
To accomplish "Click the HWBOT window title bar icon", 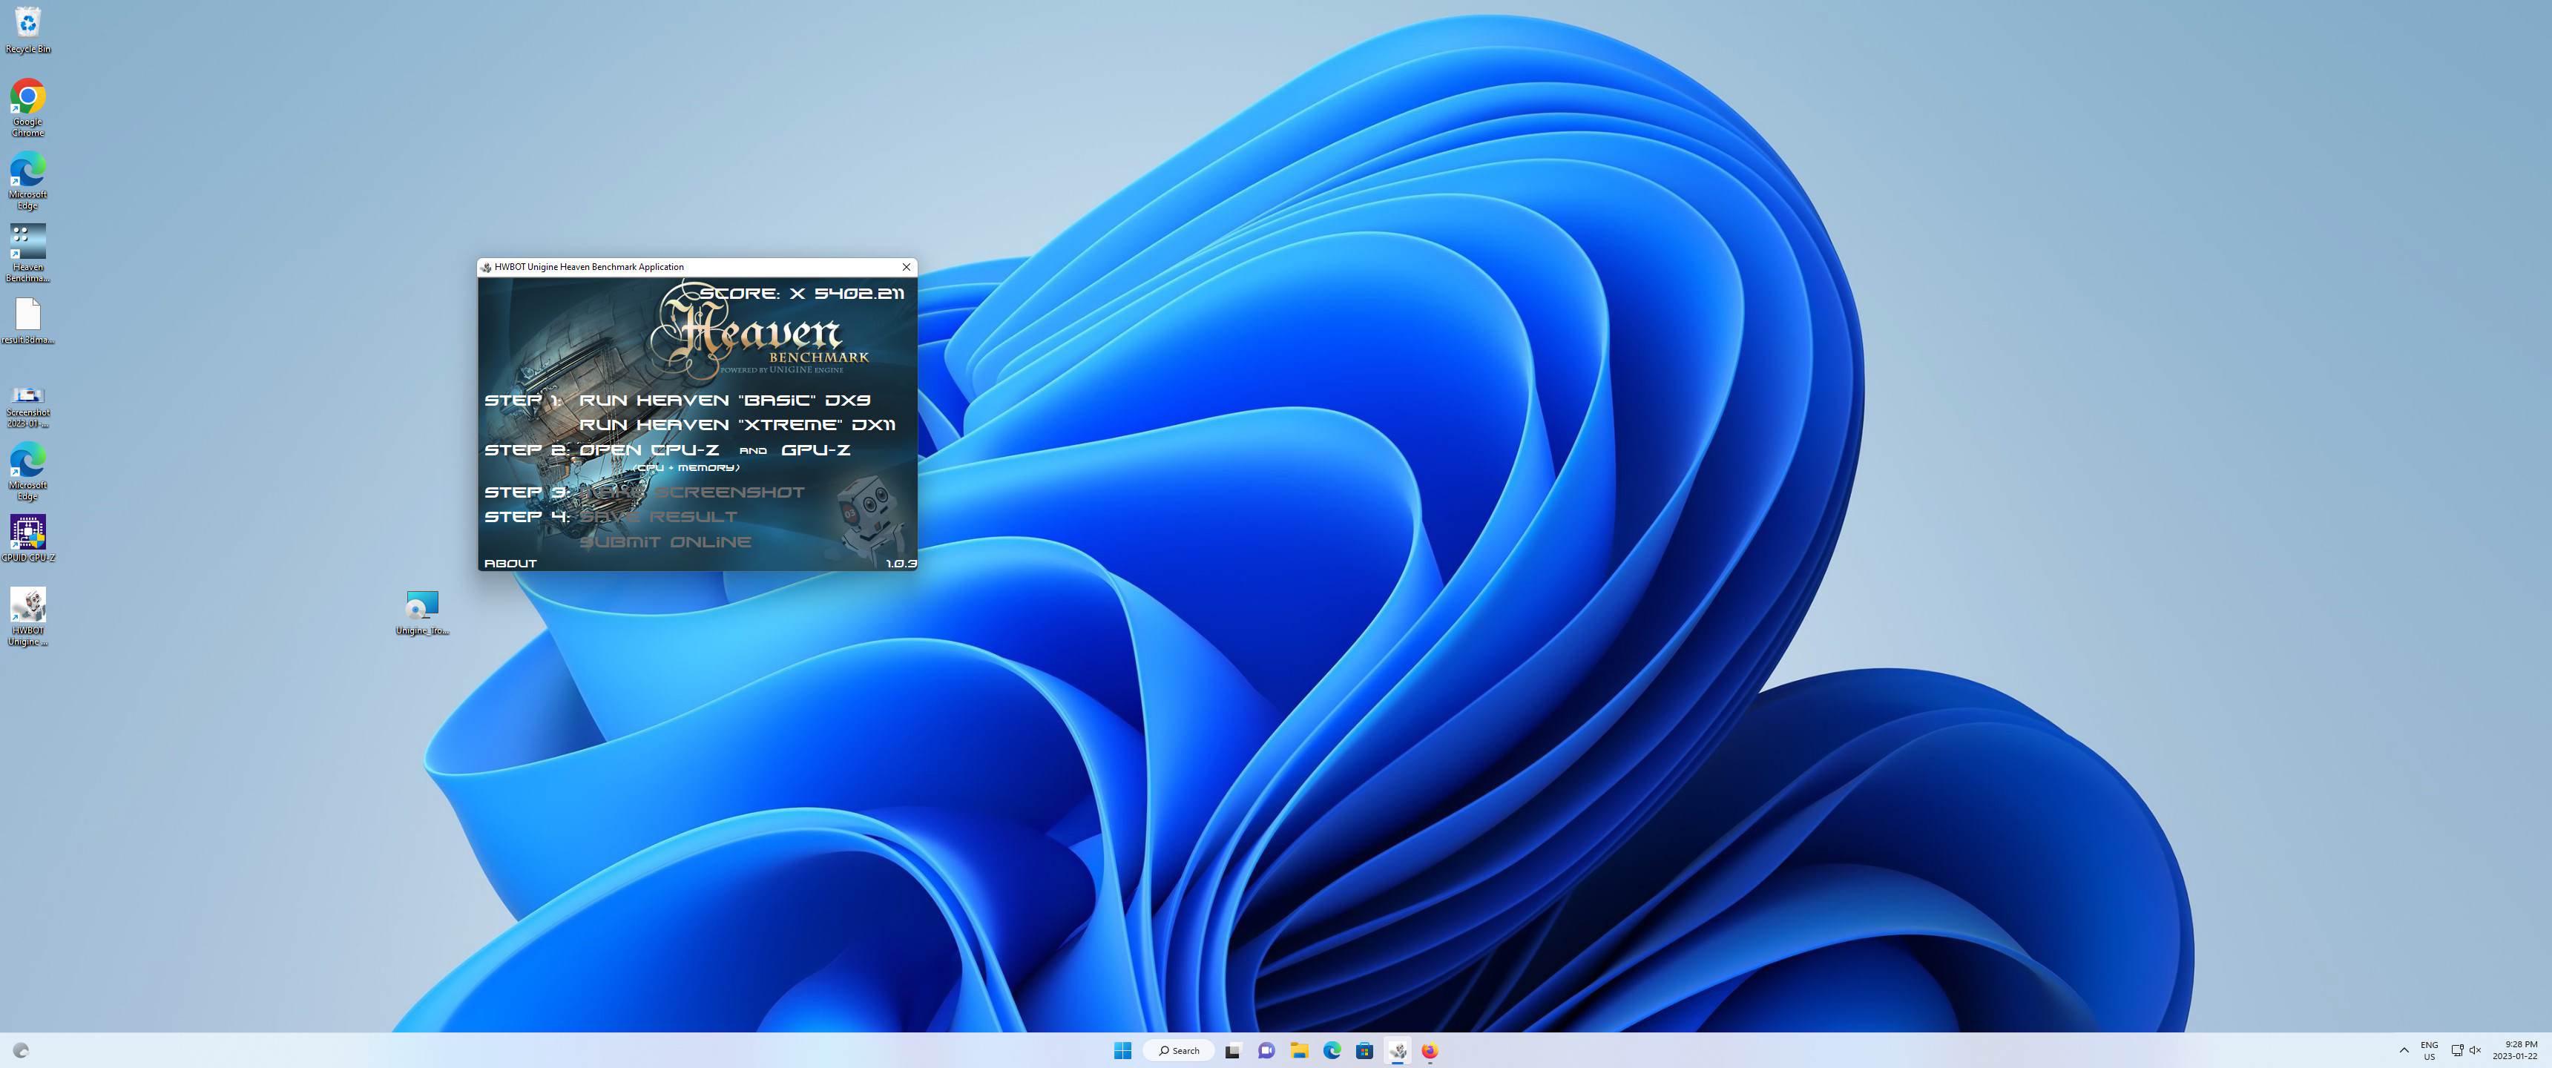I will [x=485, y=266].
